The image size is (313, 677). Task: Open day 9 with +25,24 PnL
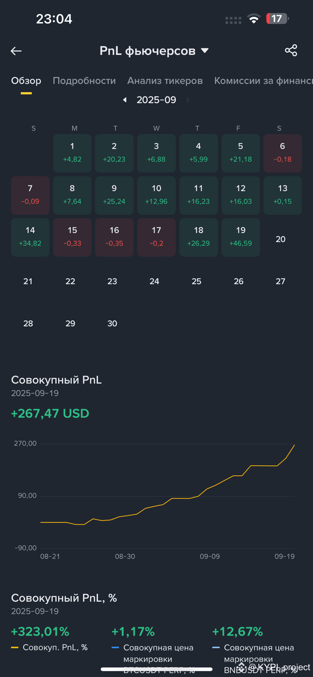point(114,195)
